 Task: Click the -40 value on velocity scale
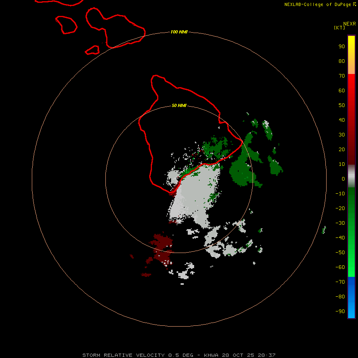(x=340, y=238)
